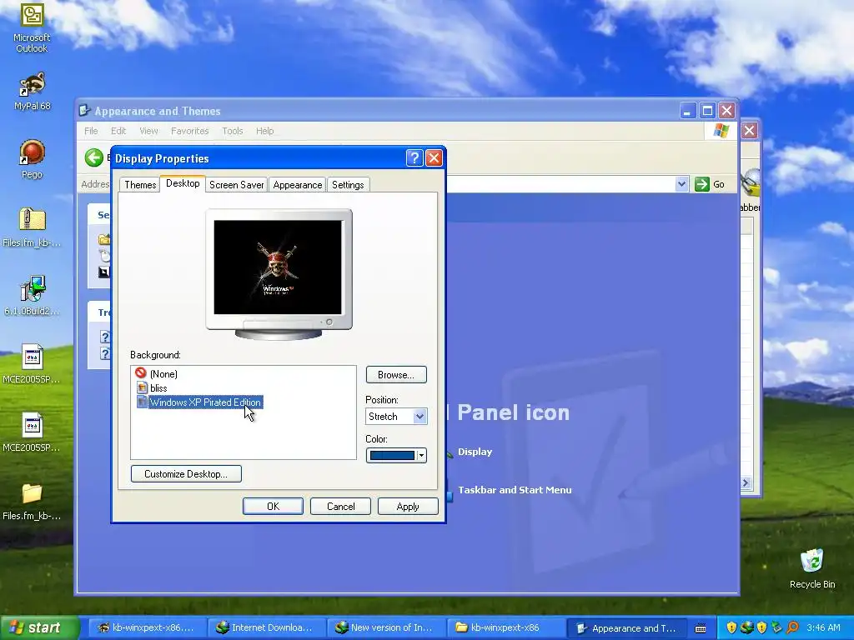854x640 pixels.
Task: Switch to the Themes tab
Action: [140, 184]
